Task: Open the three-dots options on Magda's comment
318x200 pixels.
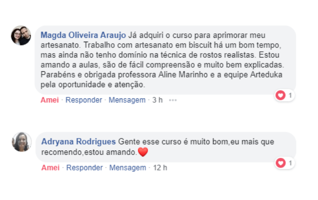Action: (173, 100)
